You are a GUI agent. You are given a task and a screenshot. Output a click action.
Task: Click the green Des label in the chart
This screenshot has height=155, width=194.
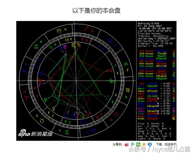tap(112, 81)
